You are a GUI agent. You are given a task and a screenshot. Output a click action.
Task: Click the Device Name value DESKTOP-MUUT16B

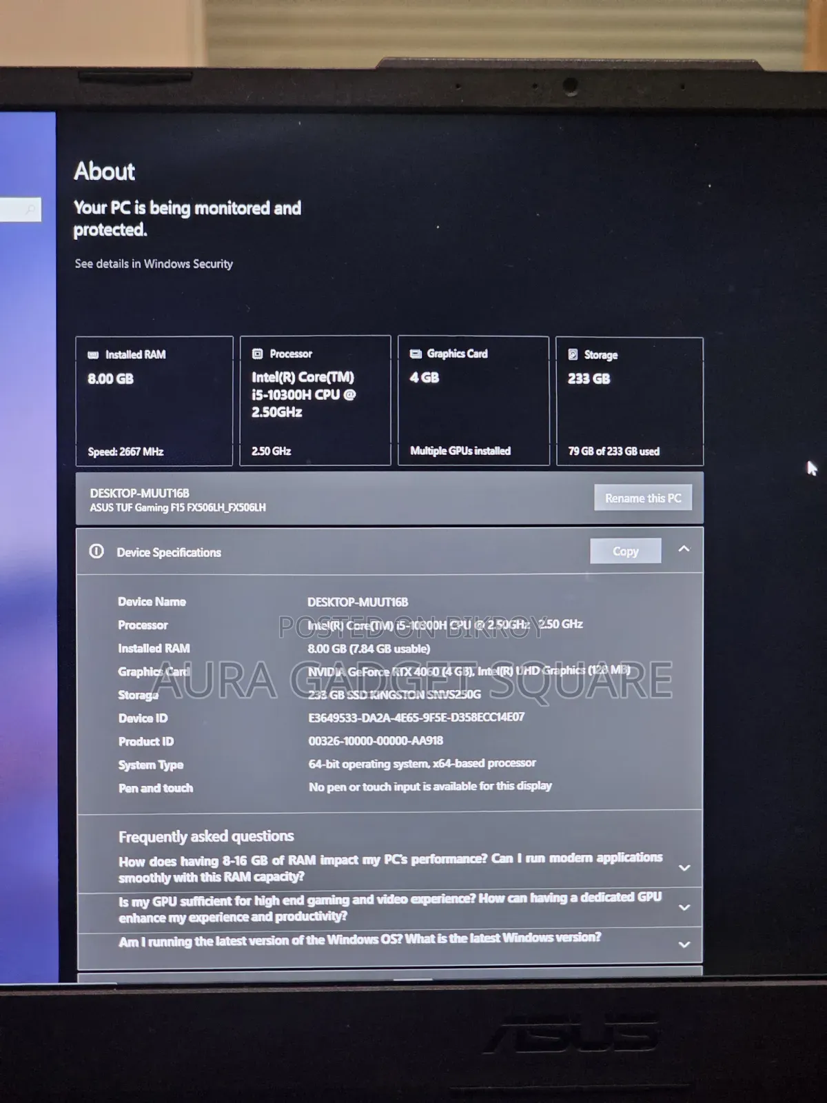(x=358, y=602)
